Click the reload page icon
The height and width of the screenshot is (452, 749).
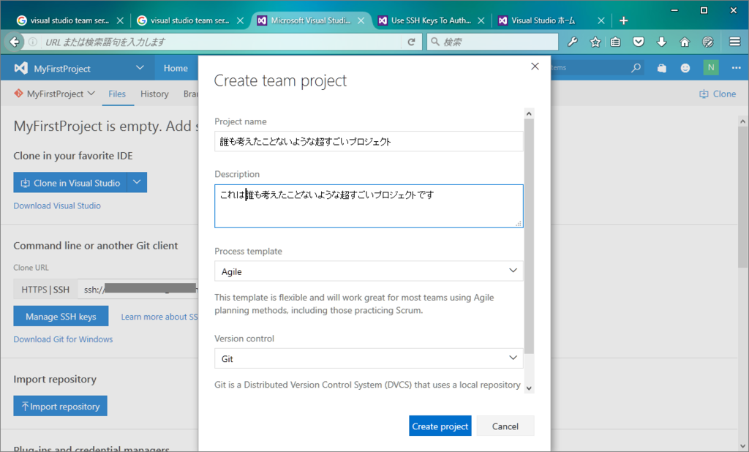coord(411,42)
